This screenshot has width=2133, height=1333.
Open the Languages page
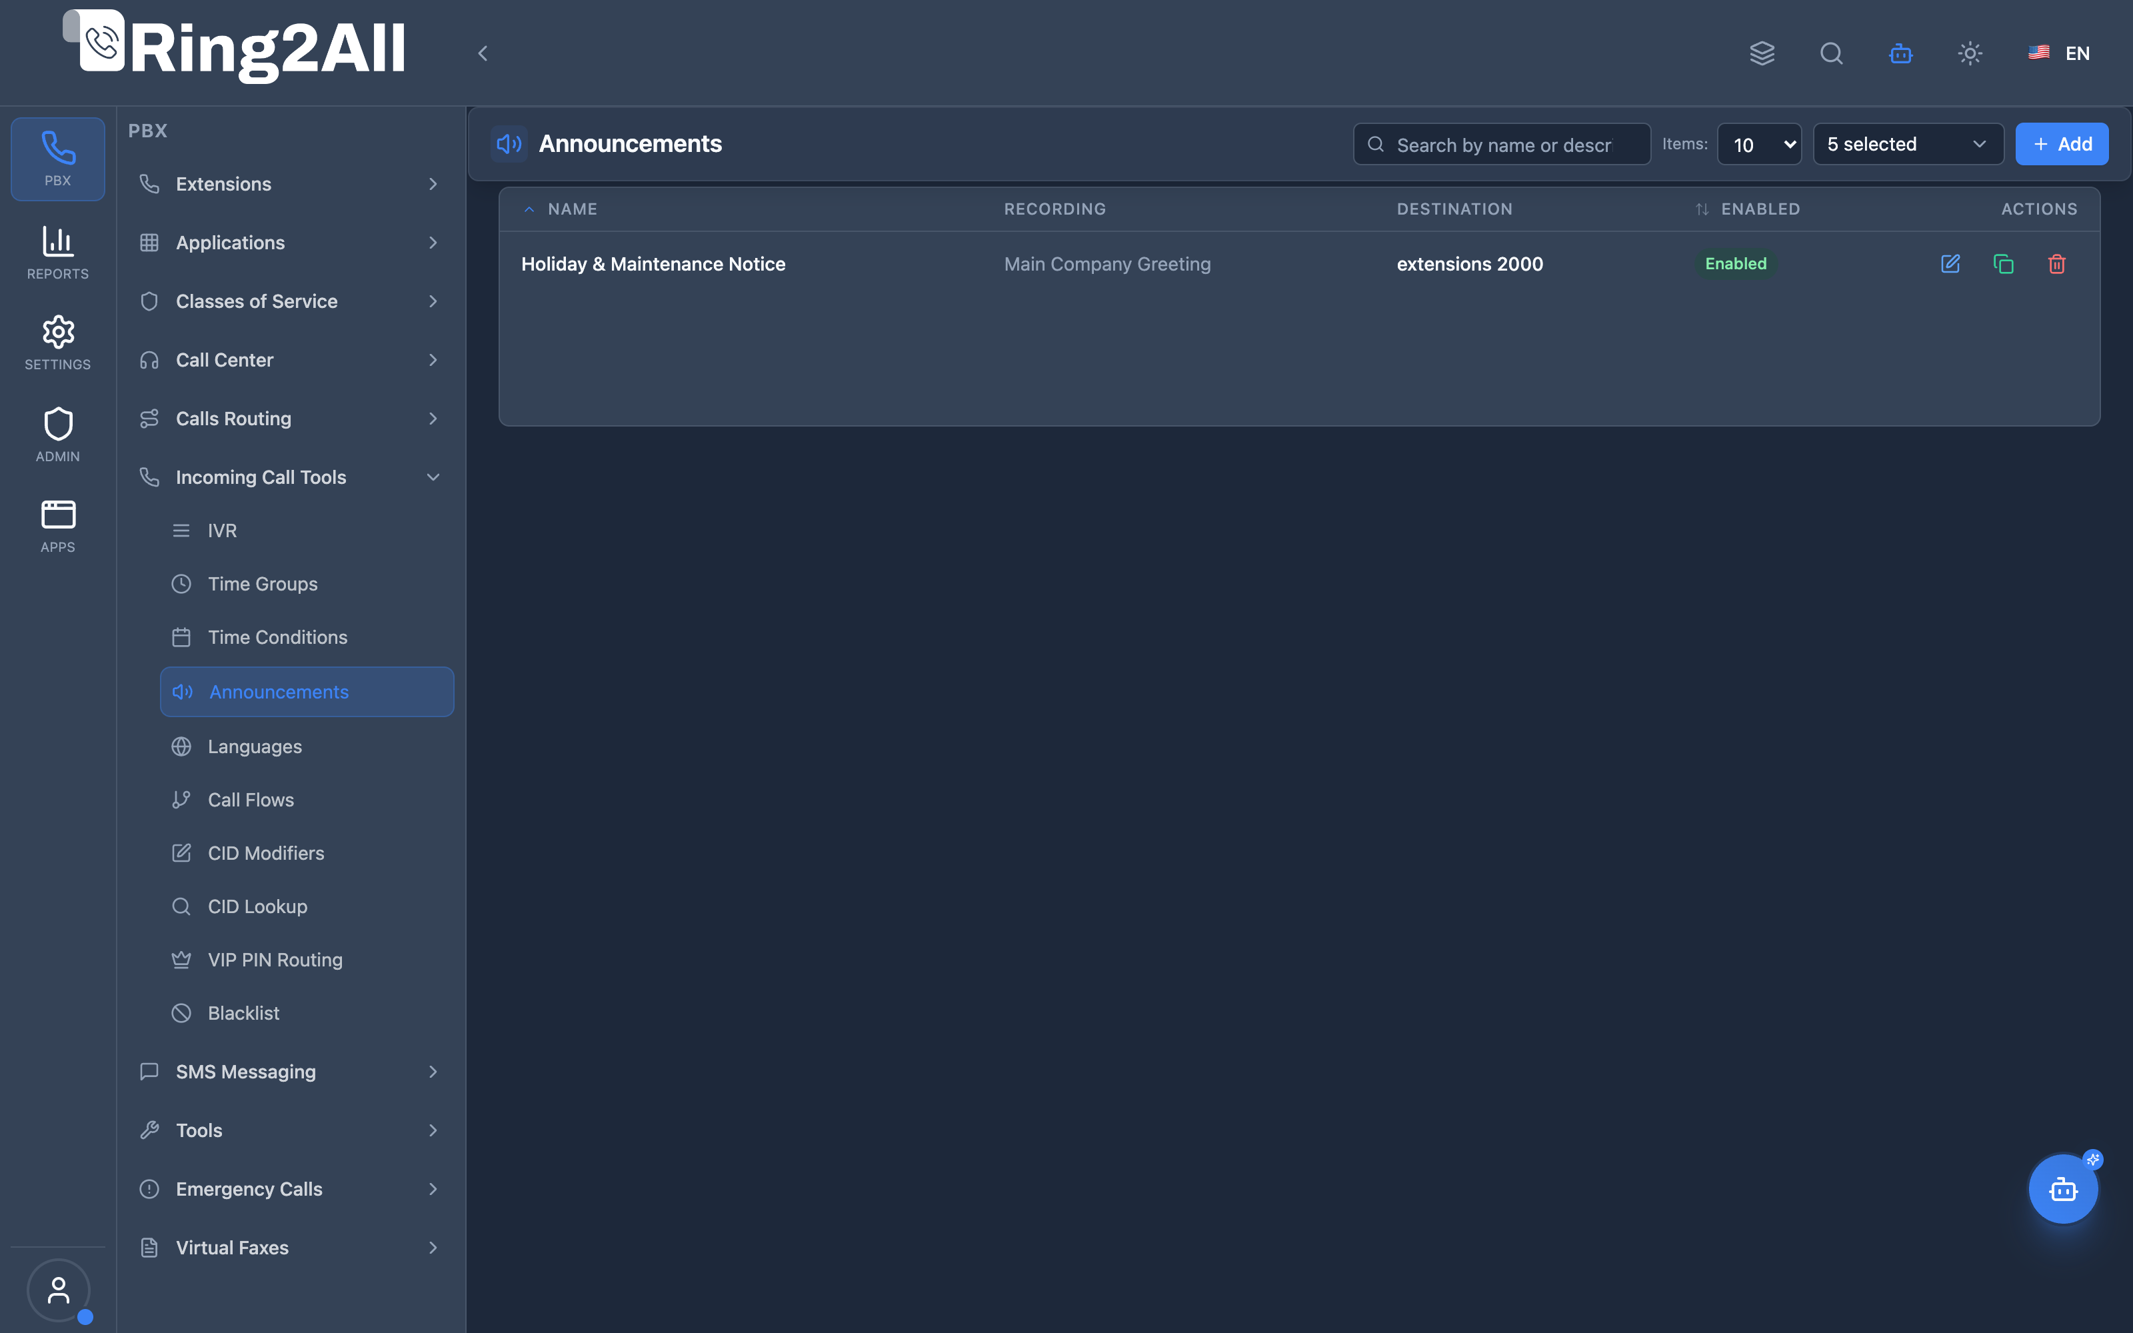307,746
